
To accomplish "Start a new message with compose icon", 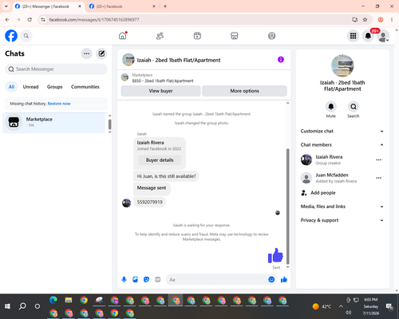I will click(101, 53).
